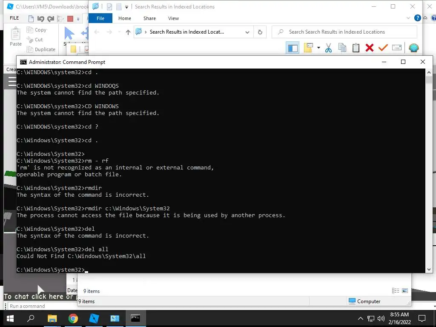Click the blue shell icon in Explorer toolbar
This screenshot has width=436, height=327.
(x=414, y=48)
